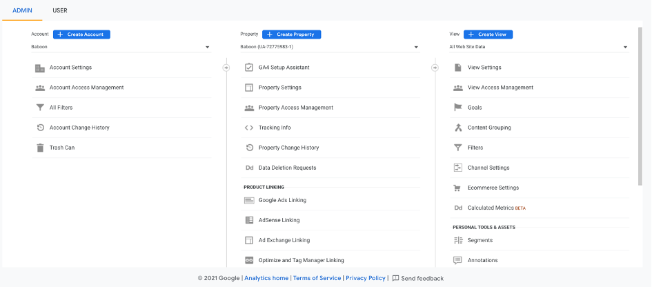Open the All Web Site Data view dropdown
Viewport: 652px width, 287px height.
[x=538, y=48]
